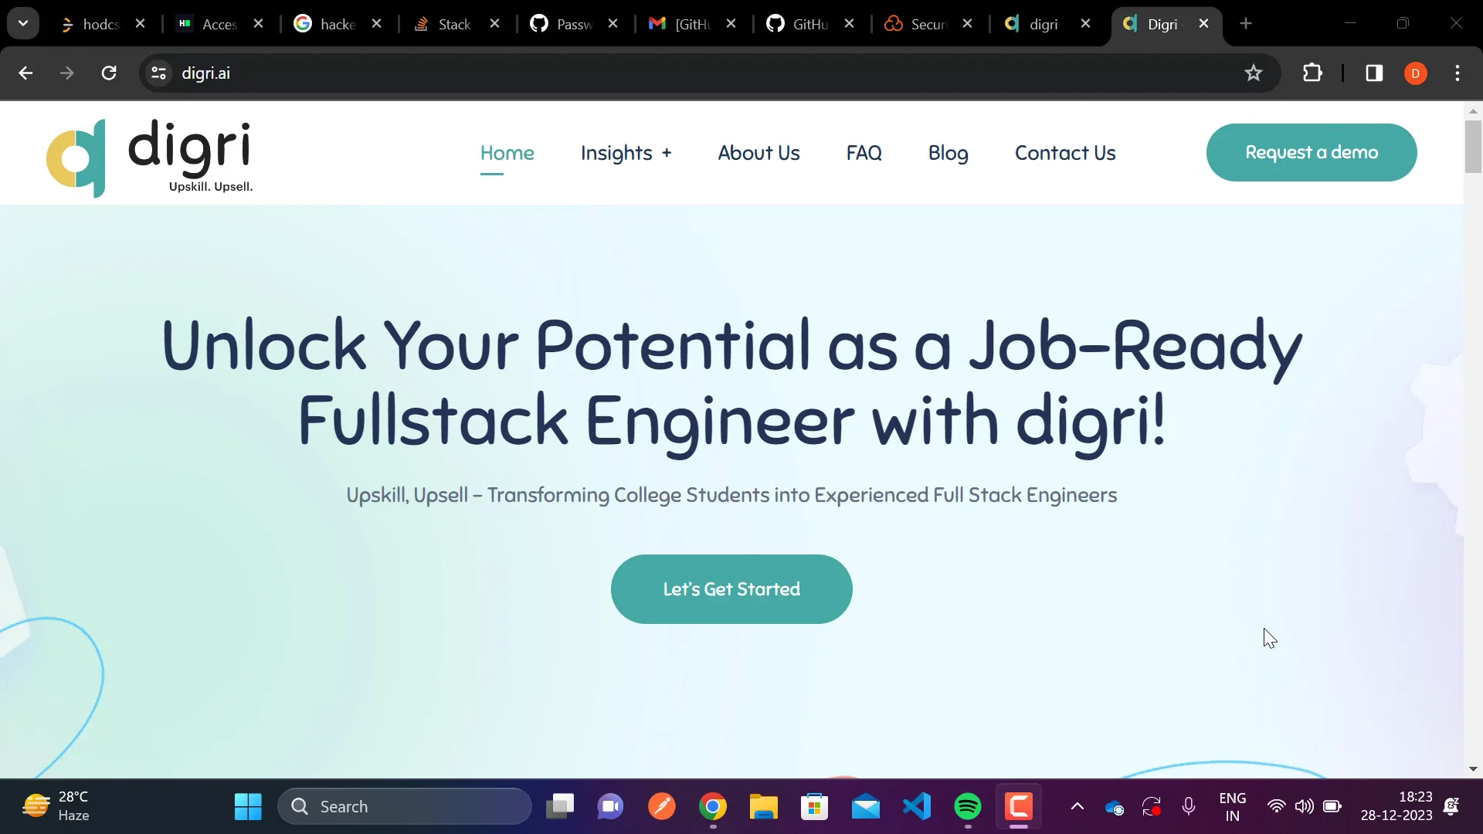Expand the Insights navigation dropdown
Viewport: 1483px width, 834px height.
click(626, 152)
